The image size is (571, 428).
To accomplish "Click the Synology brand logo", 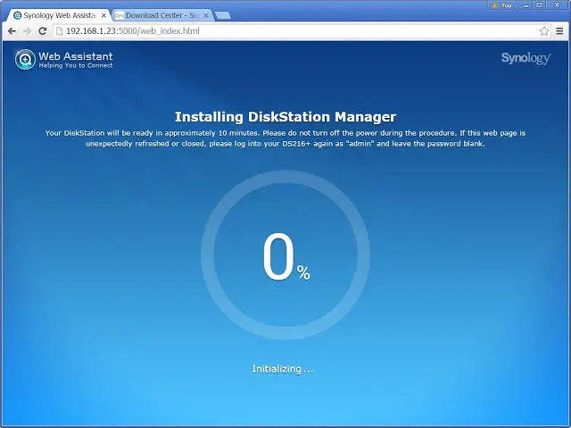I will tap(525, 58).
